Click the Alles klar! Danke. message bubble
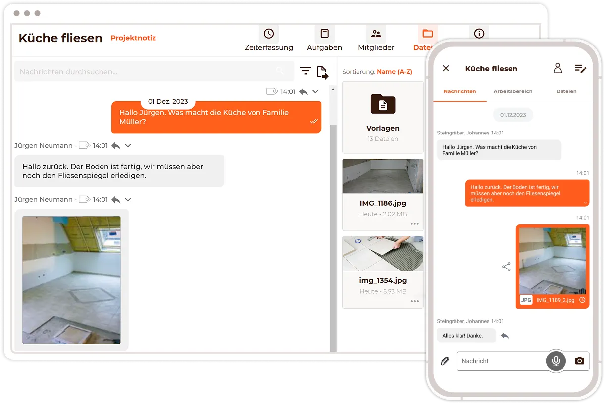 pyautogui.click(x=466, y=336)
